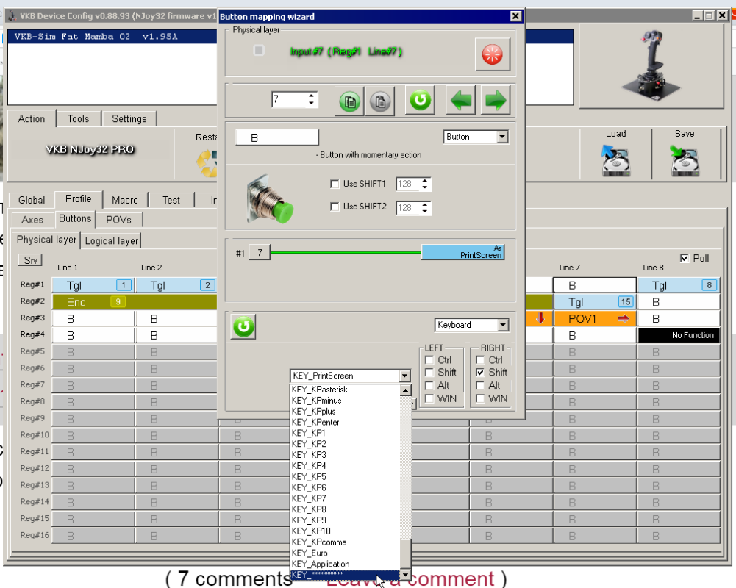Select KEY_KPenter from the key list
The height and width of the screenshot is (588, 736).
[315, 423]
